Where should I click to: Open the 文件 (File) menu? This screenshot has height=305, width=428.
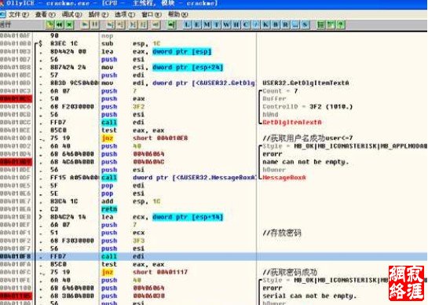(19, 14)
